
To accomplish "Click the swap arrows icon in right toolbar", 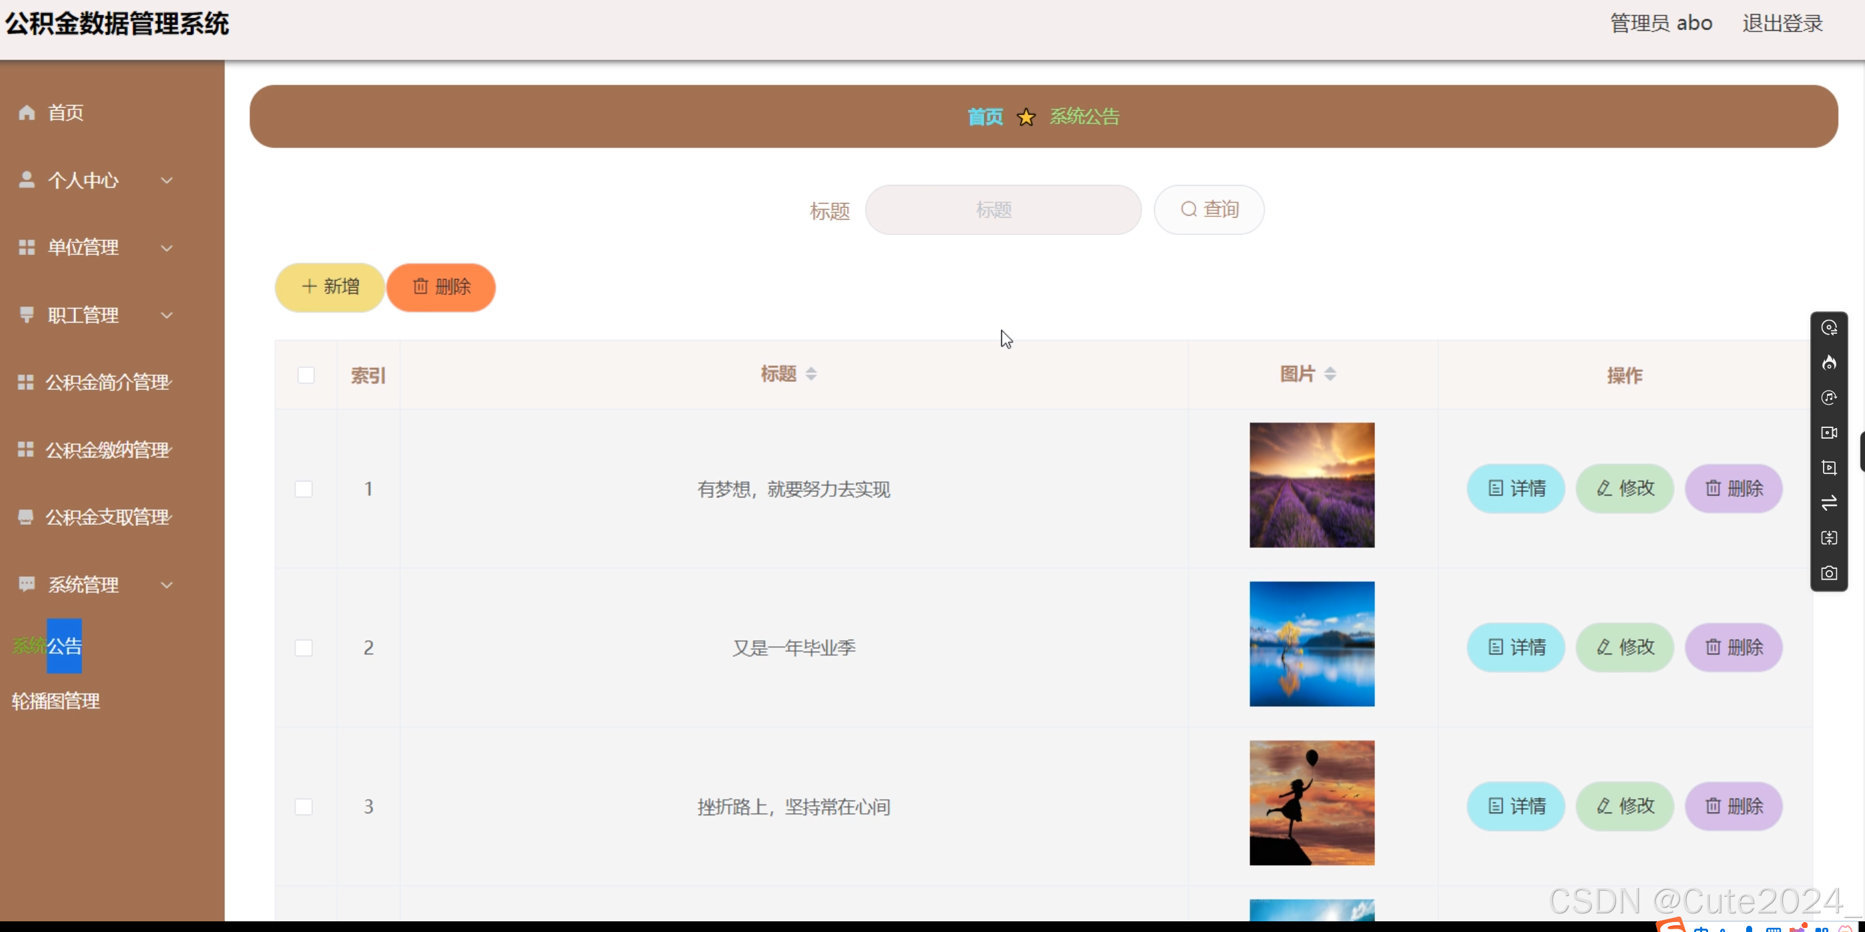I will (1829, 503).
